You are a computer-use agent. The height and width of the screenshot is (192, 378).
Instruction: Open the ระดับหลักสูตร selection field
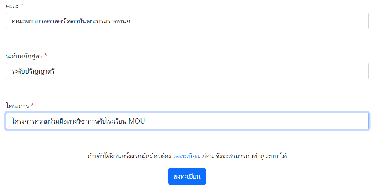187,71
